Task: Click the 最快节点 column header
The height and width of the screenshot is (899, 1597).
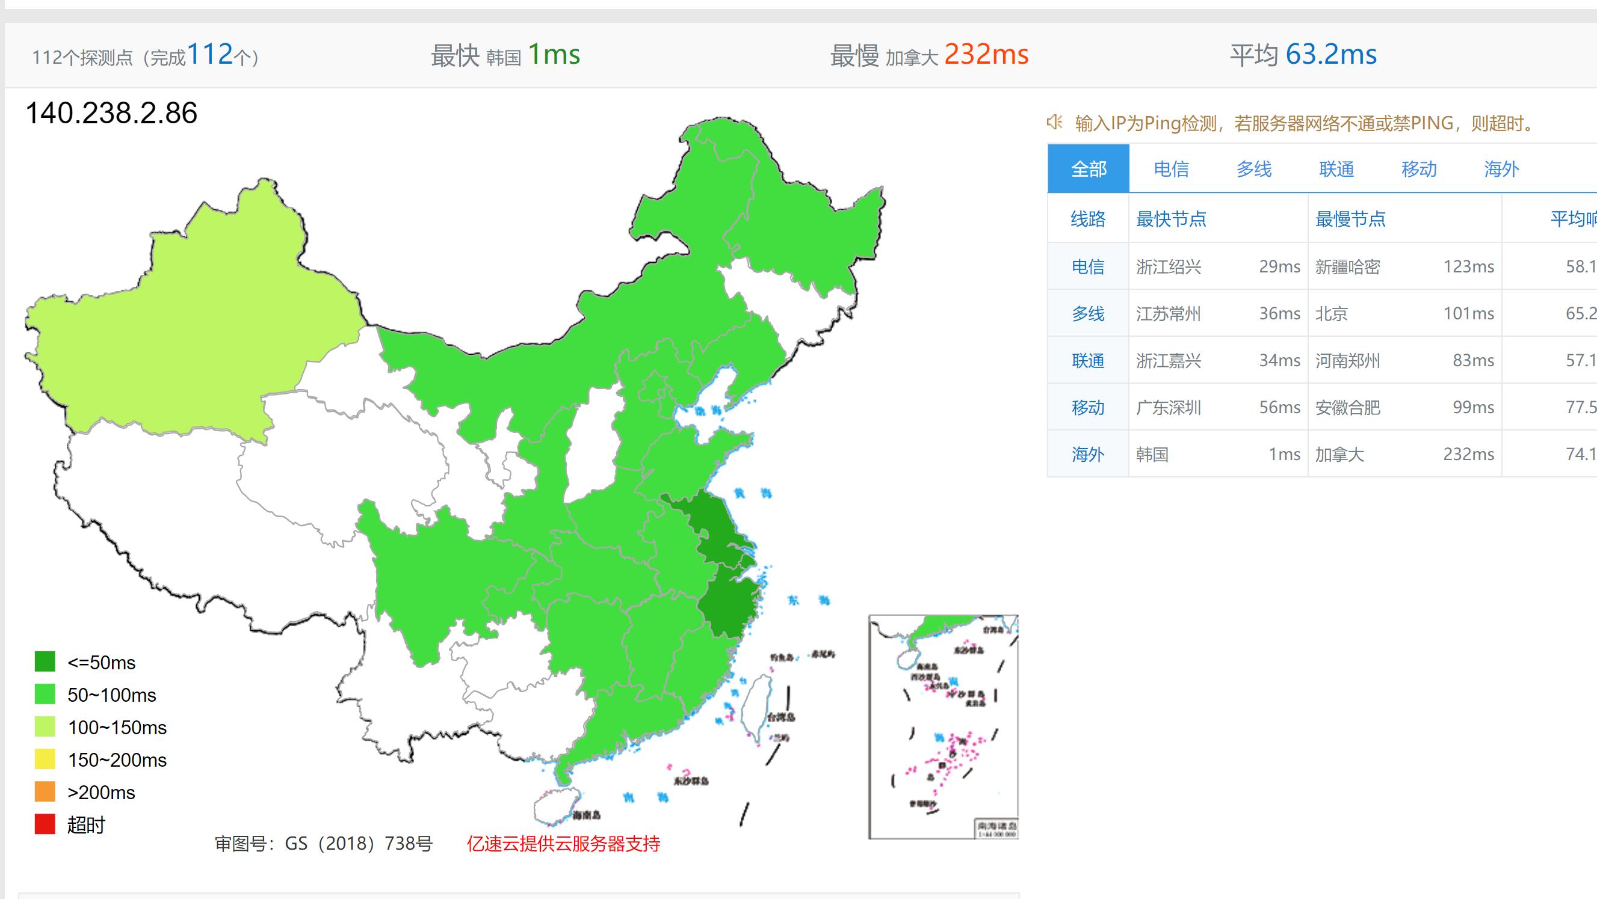Action: pos(1171,219)
